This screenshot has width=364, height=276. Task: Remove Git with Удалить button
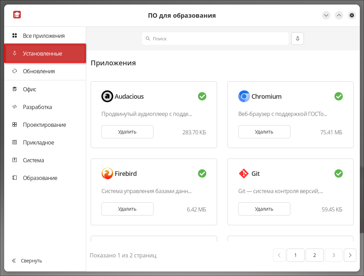tap(264, 209)
